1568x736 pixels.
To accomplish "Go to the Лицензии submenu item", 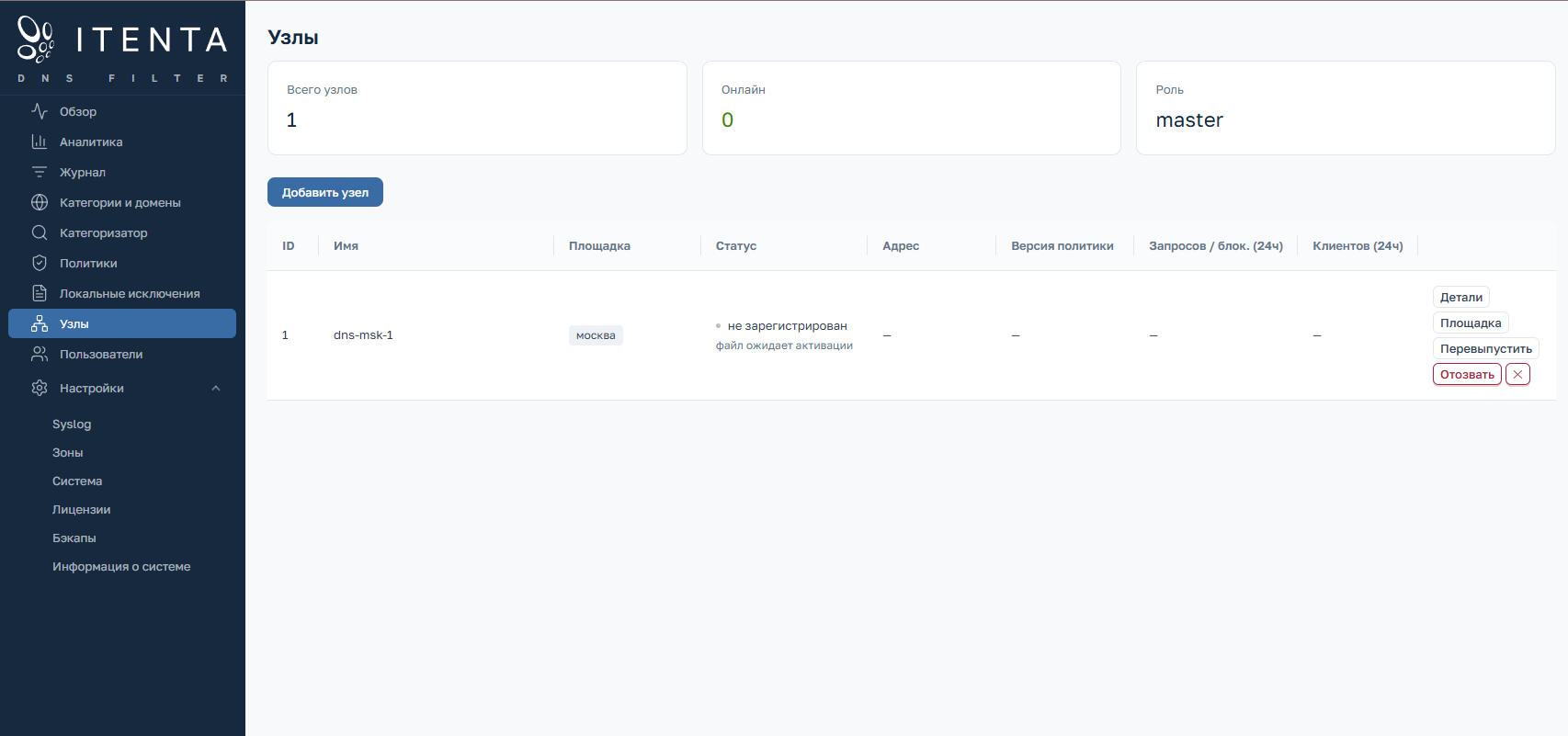I will (81, 509).
